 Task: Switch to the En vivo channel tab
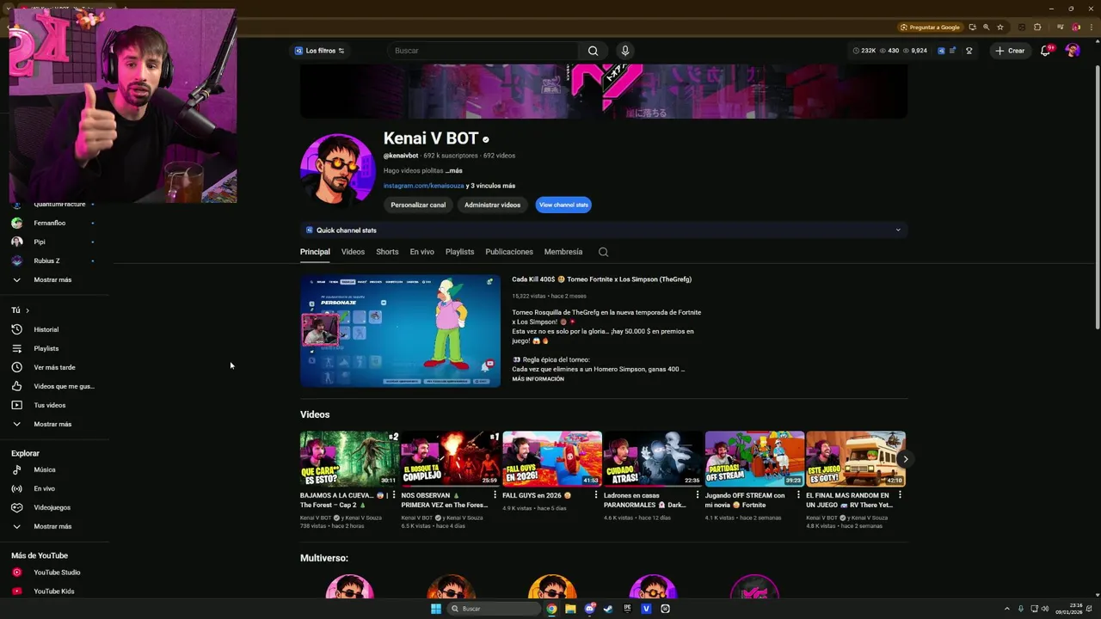click(421, 252)
